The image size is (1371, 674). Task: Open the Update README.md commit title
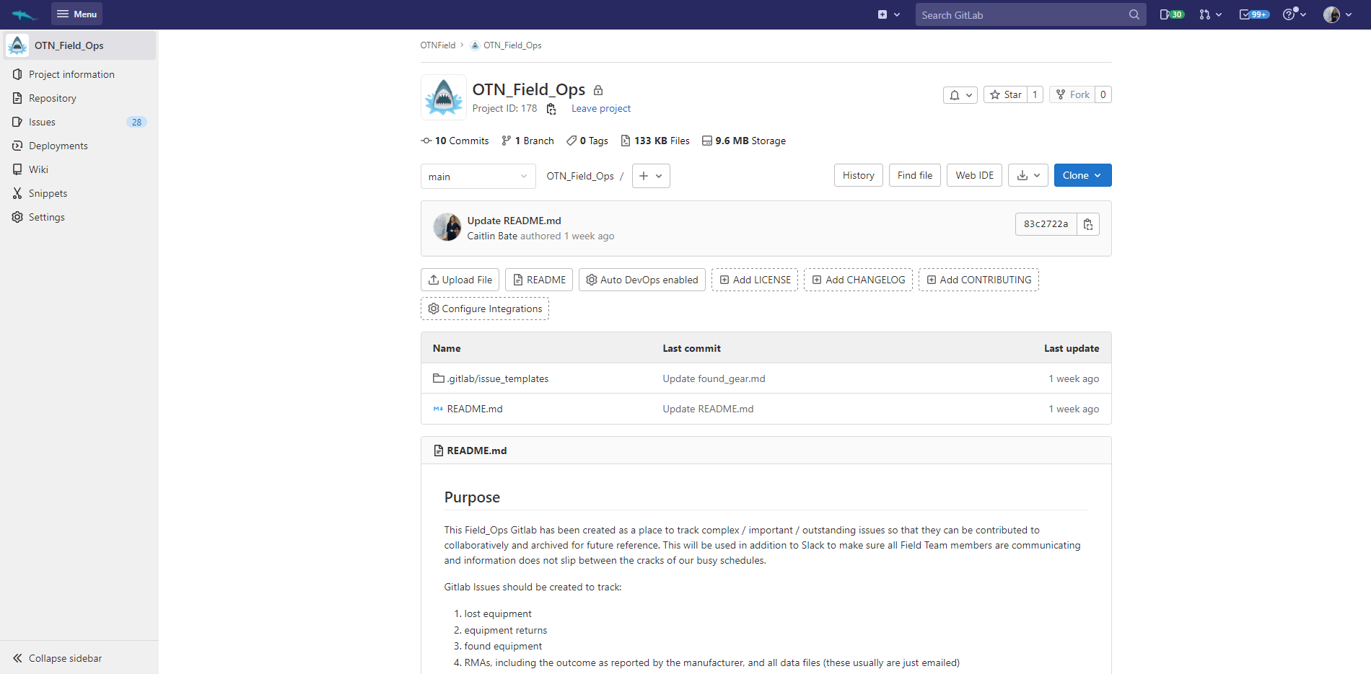(x=514, y=221)
